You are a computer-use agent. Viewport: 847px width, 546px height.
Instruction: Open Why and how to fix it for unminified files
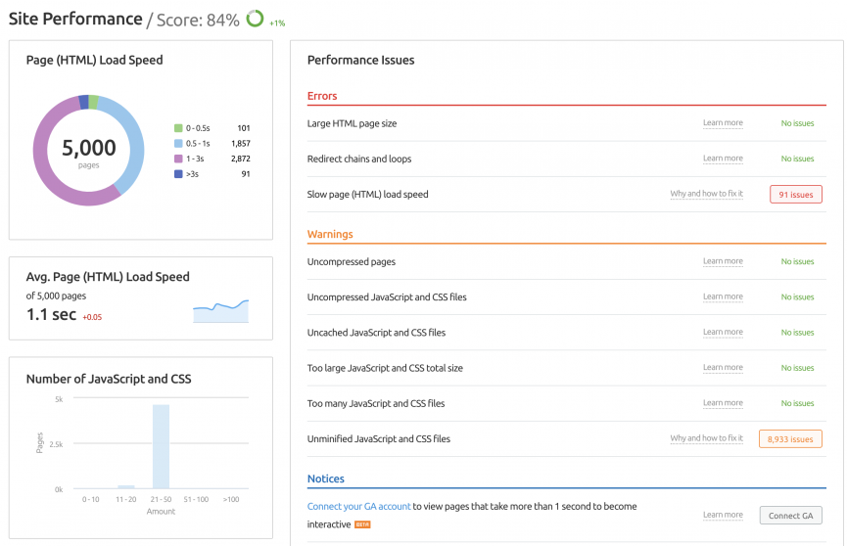point(707,438)
